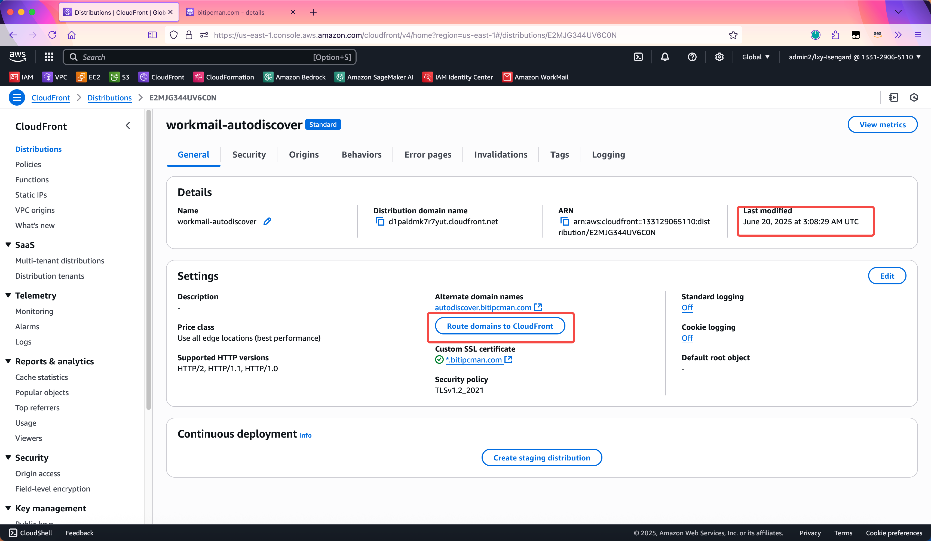Image resolution: width=931 pixels, height=541 pixels.
Task: Click the S3 favorite shortcut
Action: tap(119, 77)
